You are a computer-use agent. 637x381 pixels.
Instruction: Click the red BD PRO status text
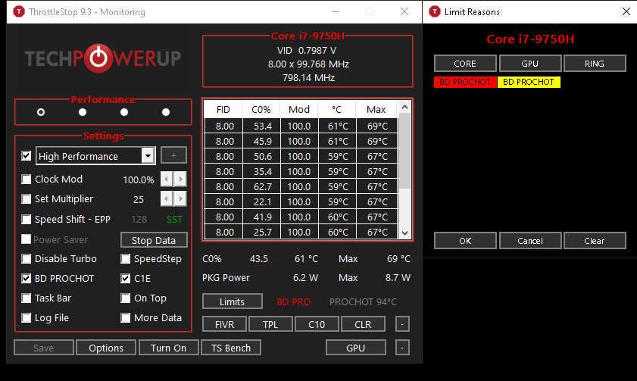tap(293, 301)
